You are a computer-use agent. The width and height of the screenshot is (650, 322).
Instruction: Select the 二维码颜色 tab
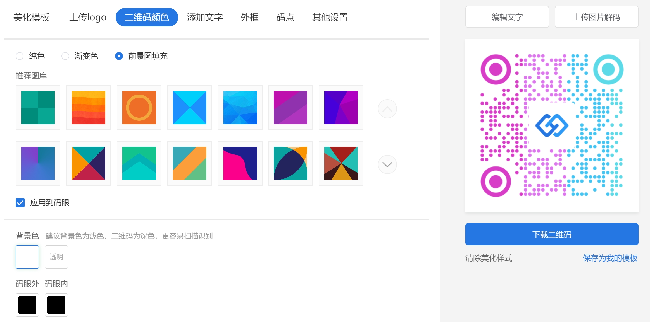[147, 17]
